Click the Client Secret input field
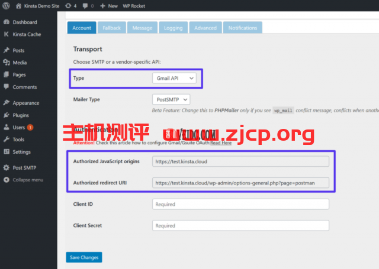The height and width of the screenshot is (269, 379). [240, 226]
